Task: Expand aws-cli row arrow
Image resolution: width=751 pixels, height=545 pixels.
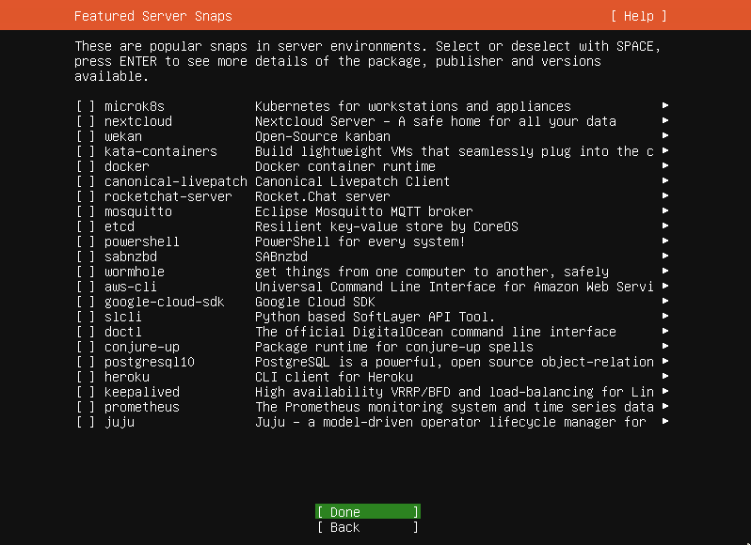Action: pyautogui.click(x=665, y=286)
